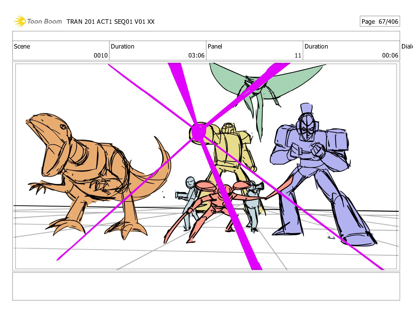Viewport: 413px width, 319px height.
Task: Click the Panel label
Action: coord(215,47)
